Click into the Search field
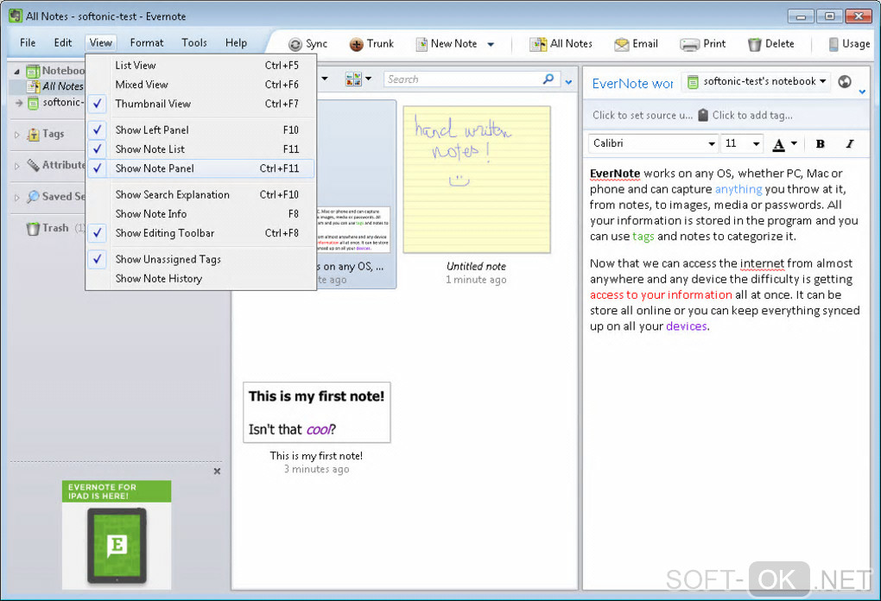 point(464,79)
